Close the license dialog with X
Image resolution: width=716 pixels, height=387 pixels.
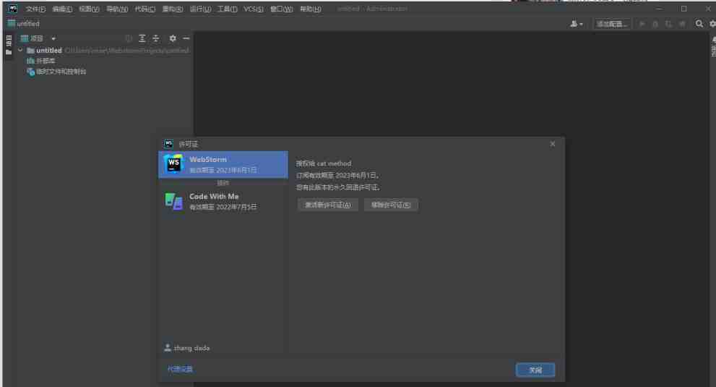[x=553, y=144]
